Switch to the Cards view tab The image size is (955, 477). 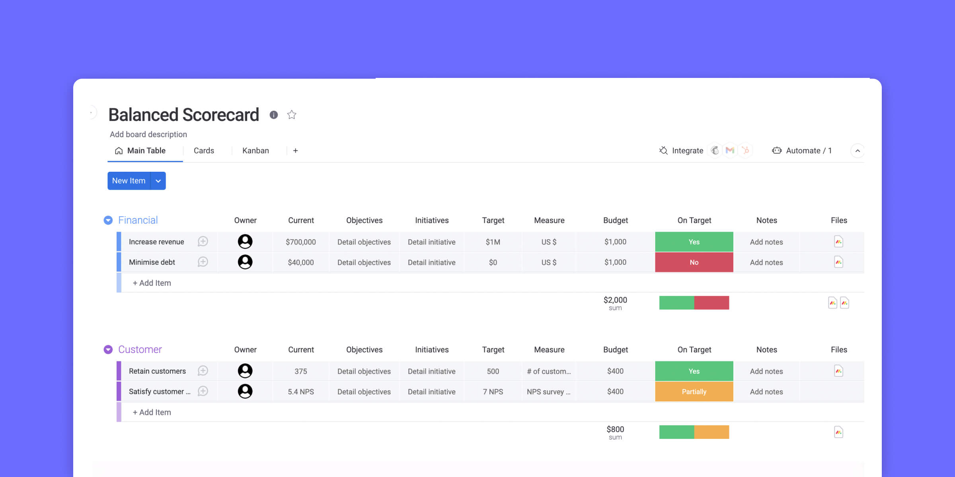pos(204,151)
